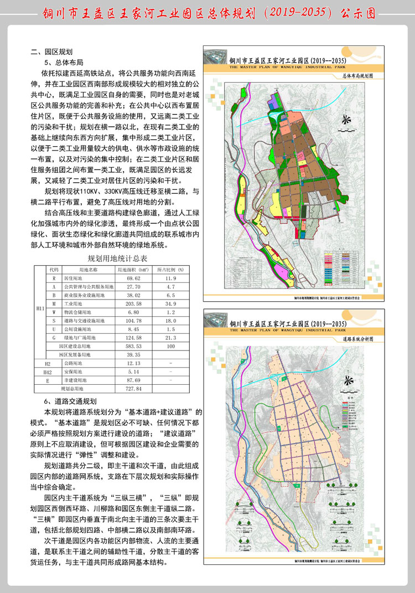The image size is (415, 593).
Task: Click the compass rose on the overall layout map
Action: pos(346,120)
